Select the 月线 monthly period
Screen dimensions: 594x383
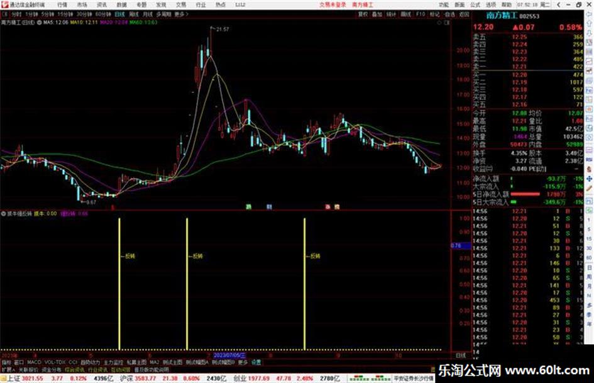click(x=147, y=14)
